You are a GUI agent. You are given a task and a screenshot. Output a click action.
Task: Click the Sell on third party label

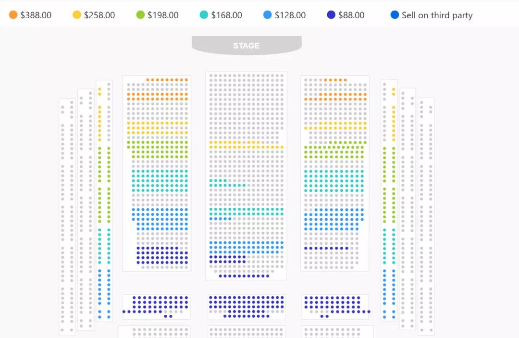pyautogui.click(x=437, y=15)
